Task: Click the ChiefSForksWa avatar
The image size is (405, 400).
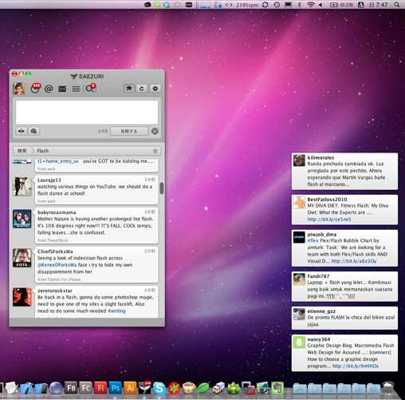Action: click(x=22, y=258)
